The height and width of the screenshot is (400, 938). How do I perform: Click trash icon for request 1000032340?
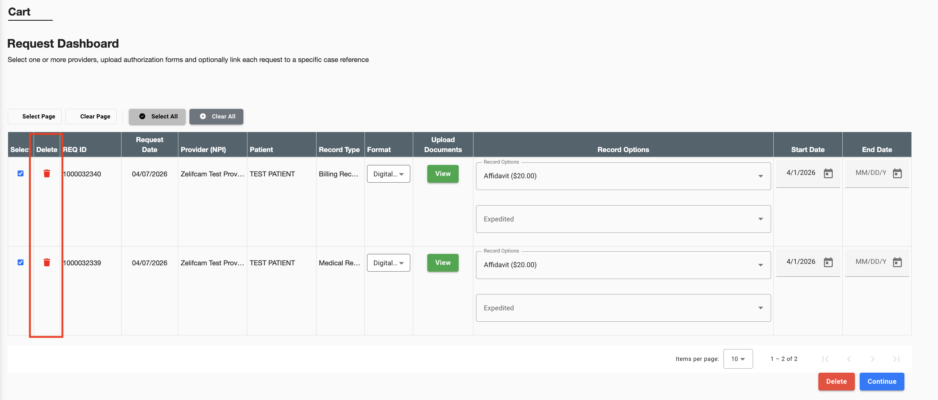tap(47, 173)
